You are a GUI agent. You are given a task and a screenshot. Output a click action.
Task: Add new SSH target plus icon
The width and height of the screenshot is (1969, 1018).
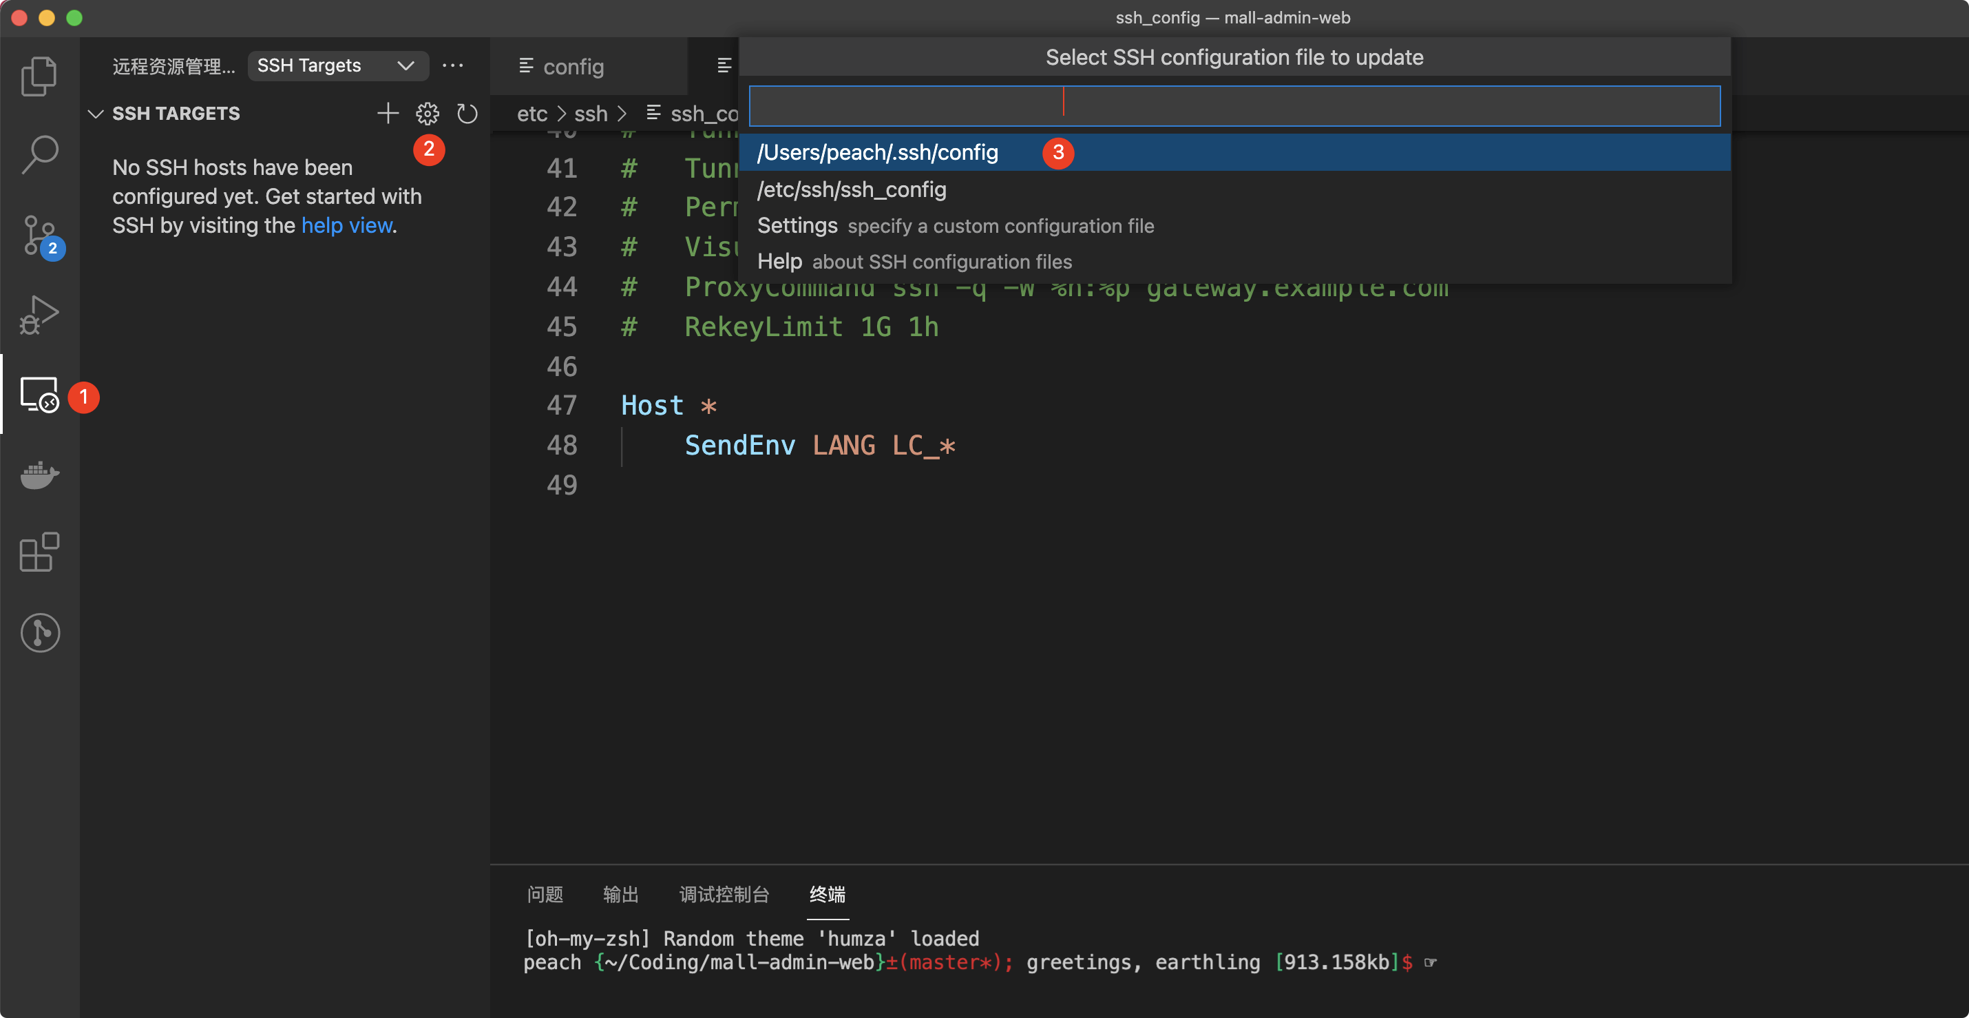coord(388,113)
